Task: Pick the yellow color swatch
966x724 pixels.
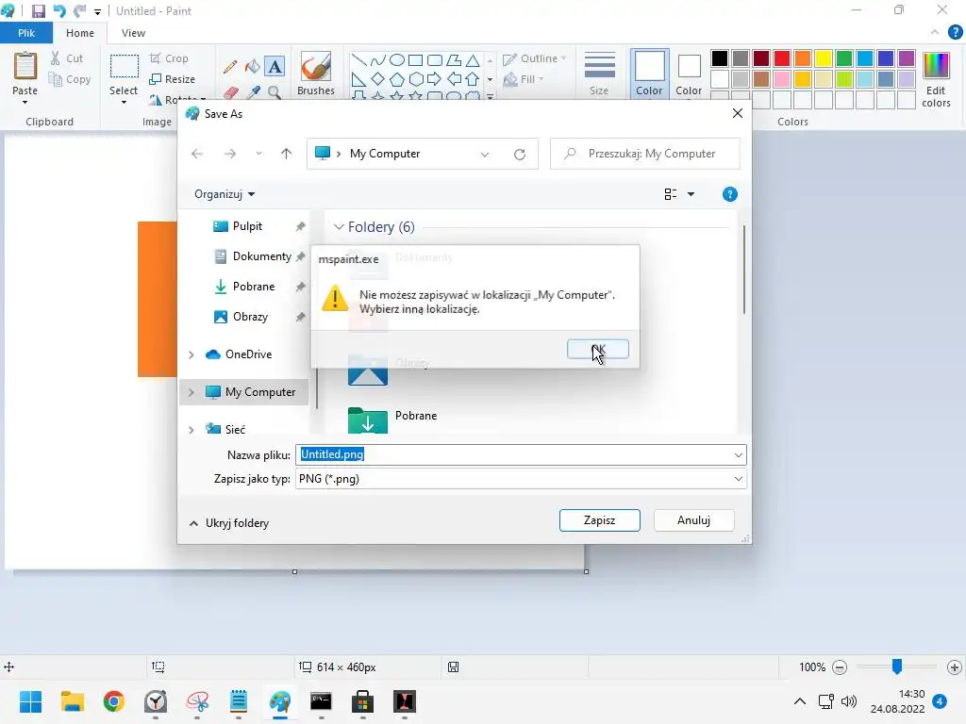Action: (823, 58)
